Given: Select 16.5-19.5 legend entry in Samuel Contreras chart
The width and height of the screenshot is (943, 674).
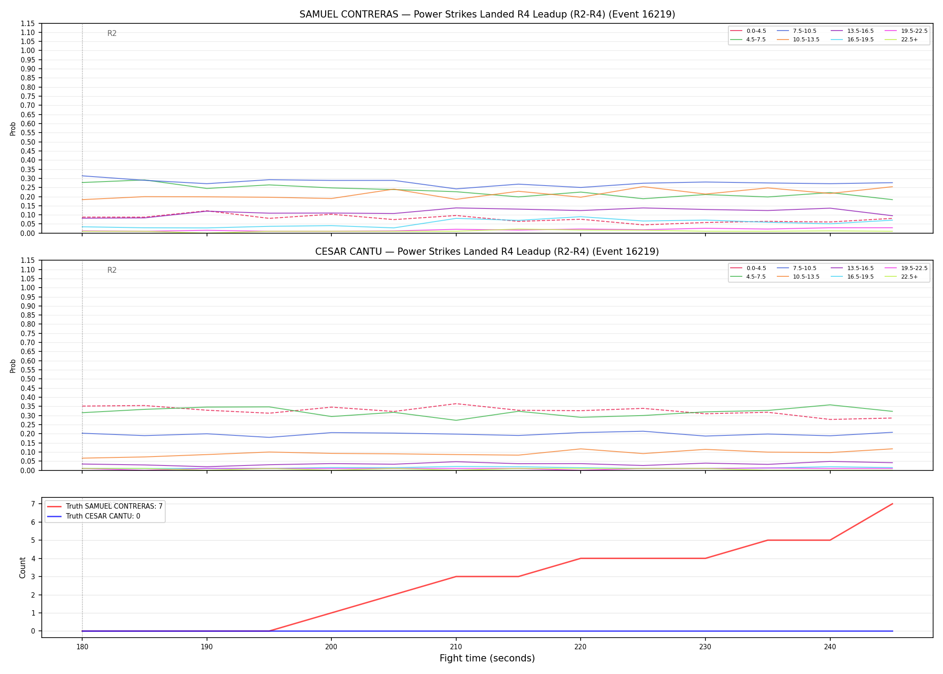Looking at the screenshot, I should point(853,40).
